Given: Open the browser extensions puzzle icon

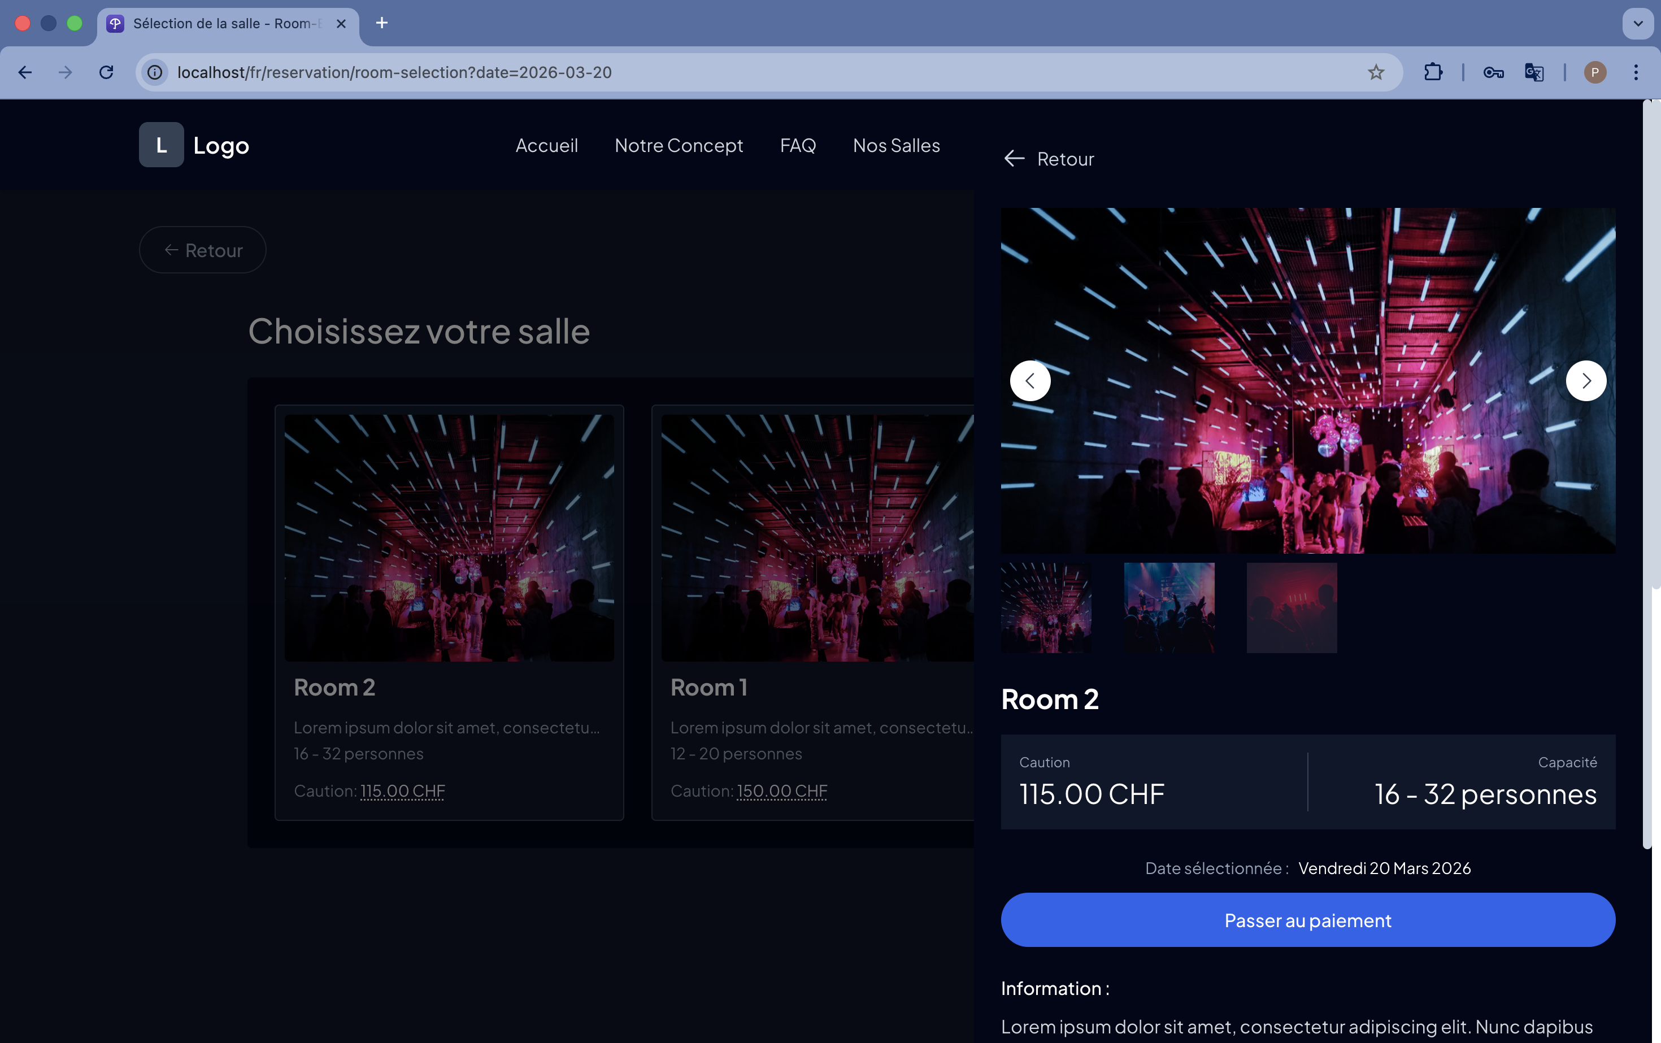Looking at the screenshot, I should click(x=1433, y=72).
